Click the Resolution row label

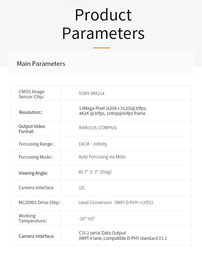tap(30, 112)
